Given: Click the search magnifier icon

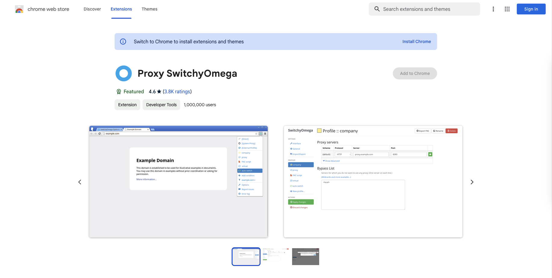Looking at the screenshot, I should (377, 9).
